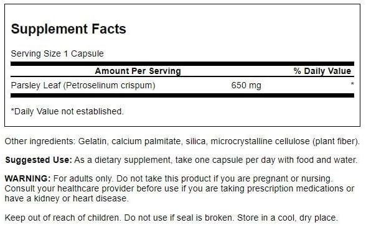Image resolution: width=366 pixels, height=225 pixels.
Task: Click the (plant fiber) parenthetical text
Action: 335,142
